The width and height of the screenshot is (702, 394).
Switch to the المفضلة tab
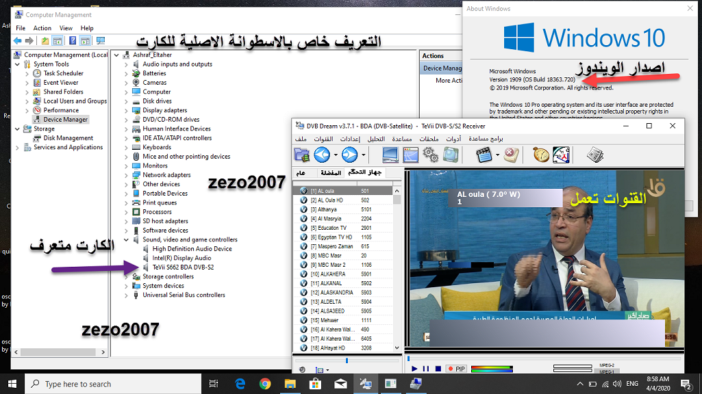[x=331, y=172]
